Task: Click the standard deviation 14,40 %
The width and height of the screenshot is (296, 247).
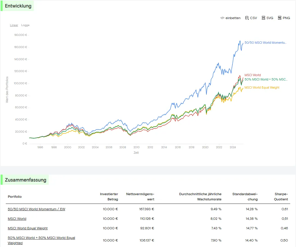Action: point(251,240)
